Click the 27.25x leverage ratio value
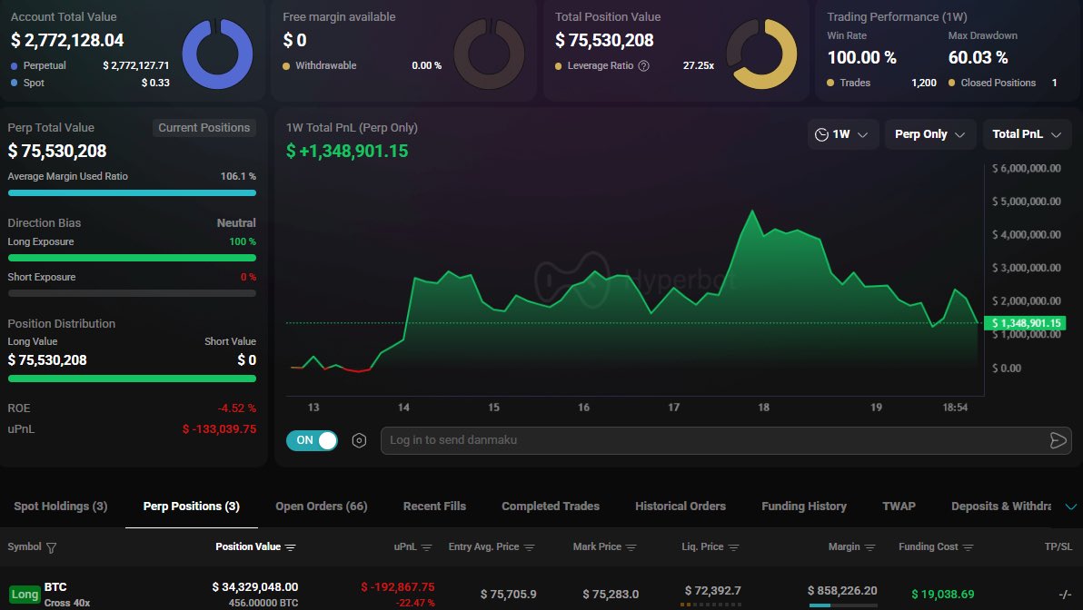Image resolution: width=1083 pixels, height=610 pixels. pos(699,65)
